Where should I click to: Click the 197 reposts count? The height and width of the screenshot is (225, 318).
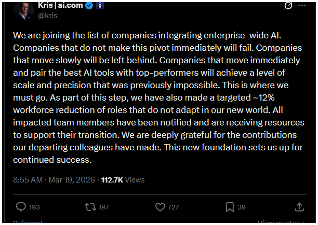click(x=103, y=207)
